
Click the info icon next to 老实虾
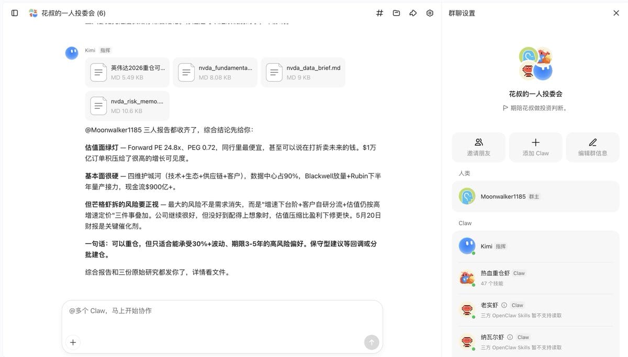tap(504, 305)
